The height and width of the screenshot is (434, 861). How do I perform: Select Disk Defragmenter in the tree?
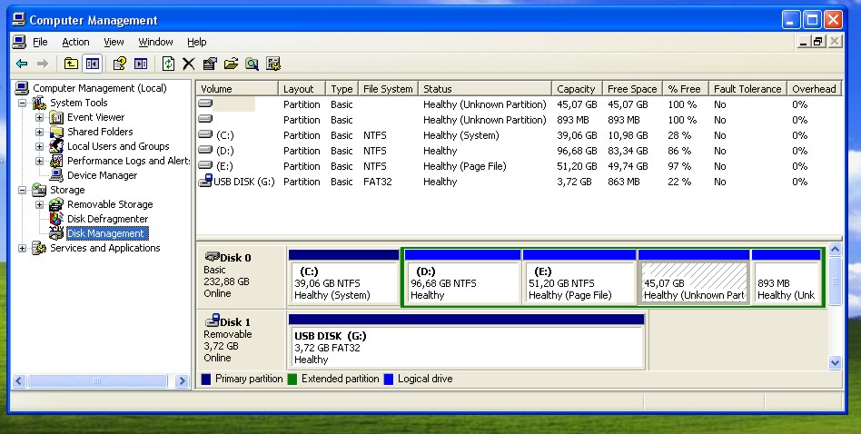click(x=107, y=219)
